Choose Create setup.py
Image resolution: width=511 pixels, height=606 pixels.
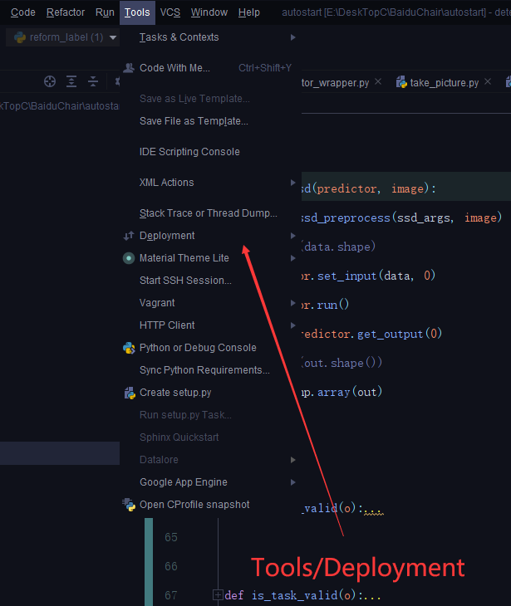[x=210, y=393]
